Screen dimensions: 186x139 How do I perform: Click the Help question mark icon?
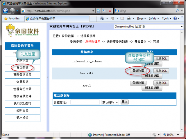click(x=176, y=18)
